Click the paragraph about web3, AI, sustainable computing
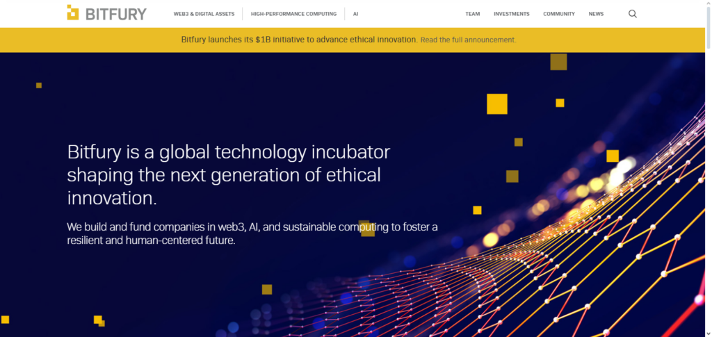The width and height of the screenshot is (712, 337). click(252, 234)
